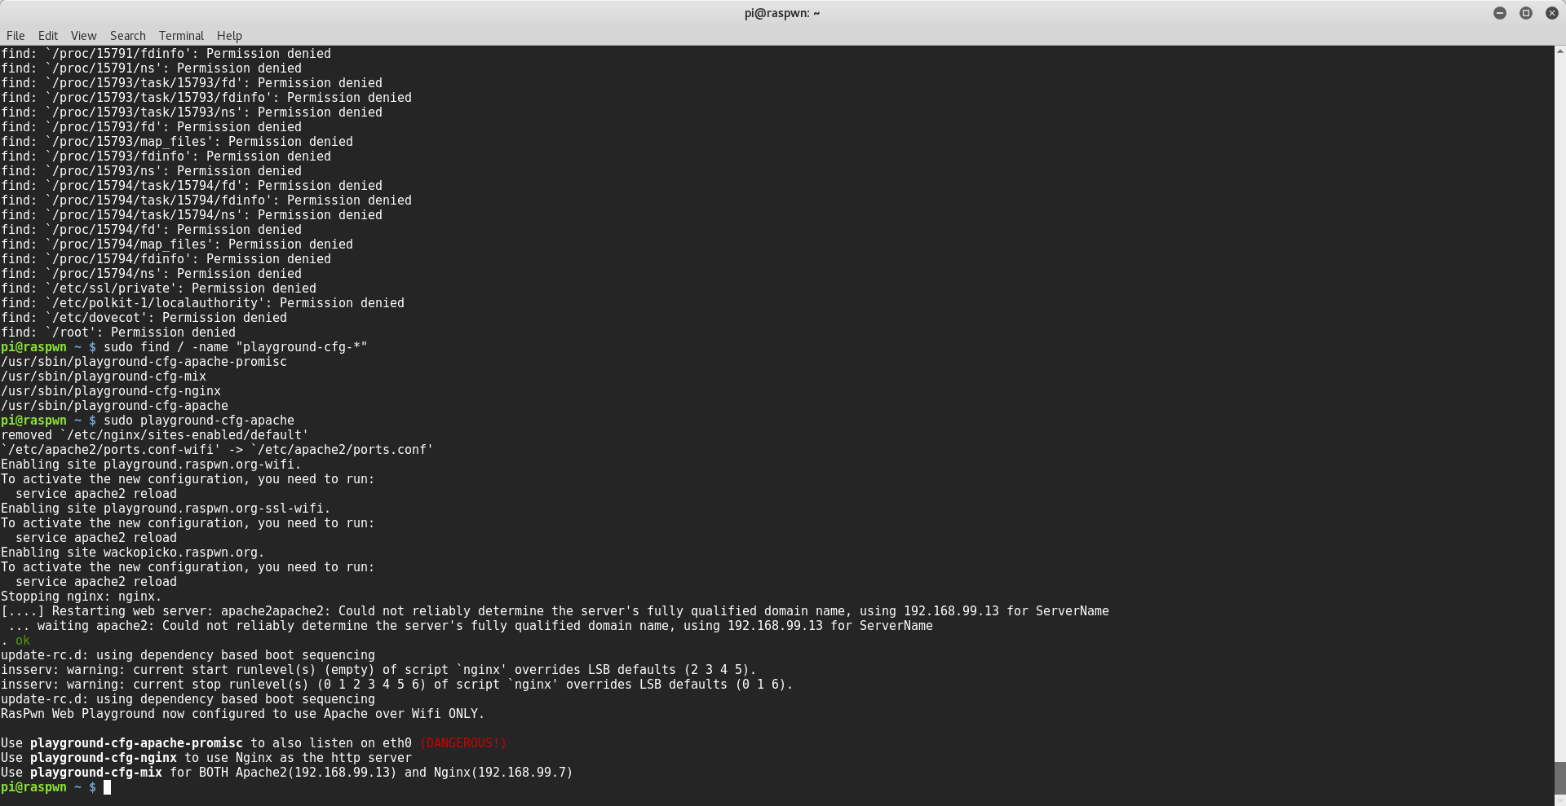Click the ports.conf-wifi symlink line

pos(217,450)
